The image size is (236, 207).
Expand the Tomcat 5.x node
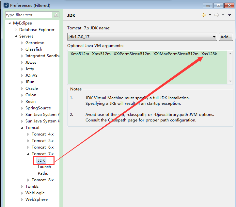28,141
